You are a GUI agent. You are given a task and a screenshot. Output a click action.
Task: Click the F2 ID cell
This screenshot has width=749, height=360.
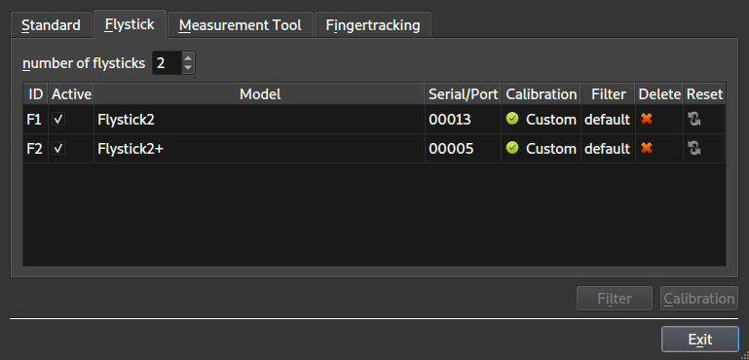pos(35,149)
